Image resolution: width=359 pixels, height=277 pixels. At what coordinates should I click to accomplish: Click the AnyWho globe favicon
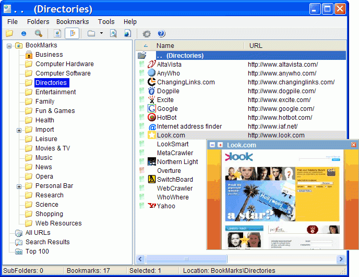tap(151, 73)
